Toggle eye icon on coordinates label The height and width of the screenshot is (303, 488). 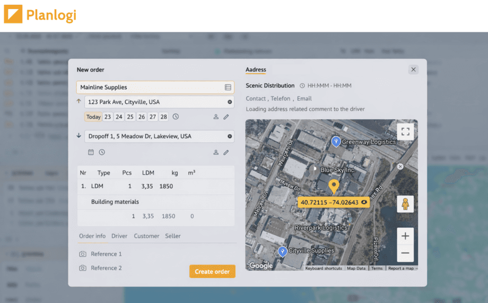(x=364, y=202)
